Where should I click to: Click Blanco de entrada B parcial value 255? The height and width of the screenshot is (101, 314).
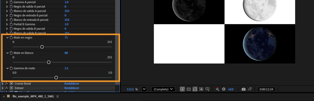[67, 20]
